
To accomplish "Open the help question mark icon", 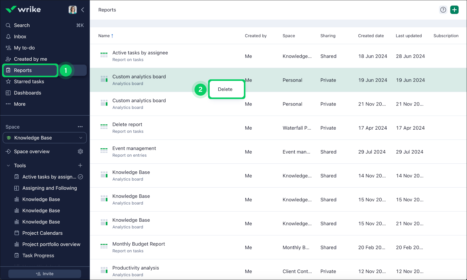I will (443, 10).
